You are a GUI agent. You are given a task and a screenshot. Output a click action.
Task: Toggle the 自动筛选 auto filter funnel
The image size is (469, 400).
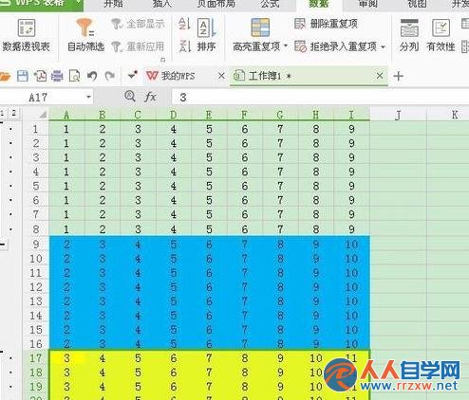point(85,35)
